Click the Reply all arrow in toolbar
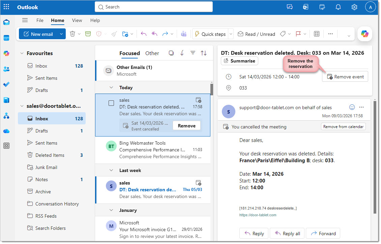 pyautogui.click(x=154, y=34)
